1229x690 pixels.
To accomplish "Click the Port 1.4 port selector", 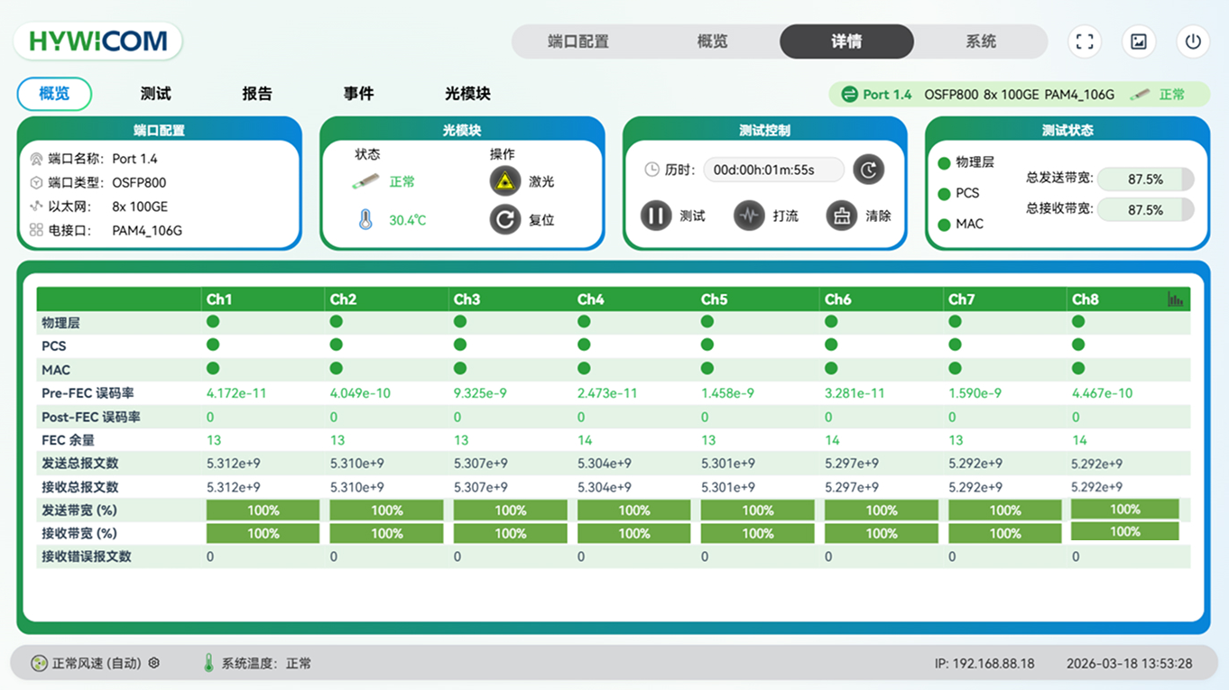I will (876, 95).
